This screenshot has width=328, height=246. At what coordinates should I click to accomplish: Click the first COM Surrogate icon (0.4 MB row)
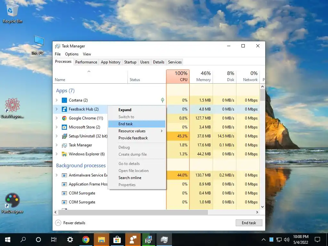(x=64, y=193)
